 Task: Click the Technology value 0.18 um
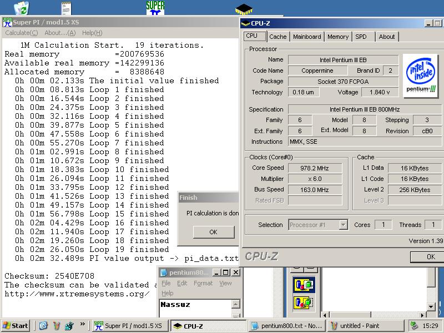(304, 92)
